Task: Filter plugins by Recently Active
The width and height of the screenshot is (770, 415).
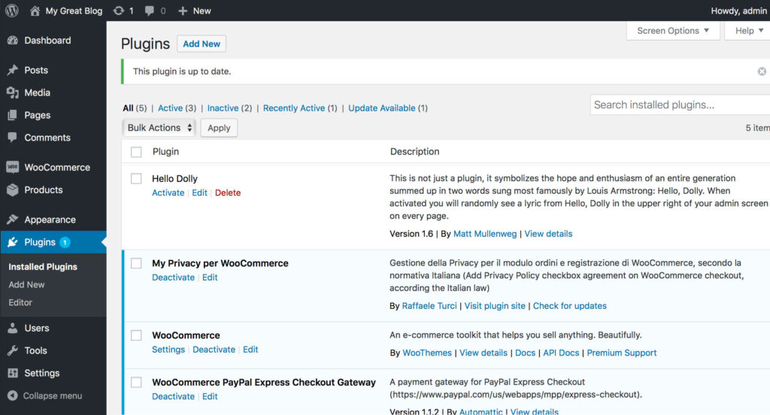Action: 294,108
